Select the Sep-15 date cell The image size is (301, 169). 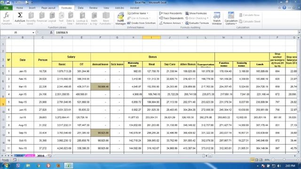[23, 133]
